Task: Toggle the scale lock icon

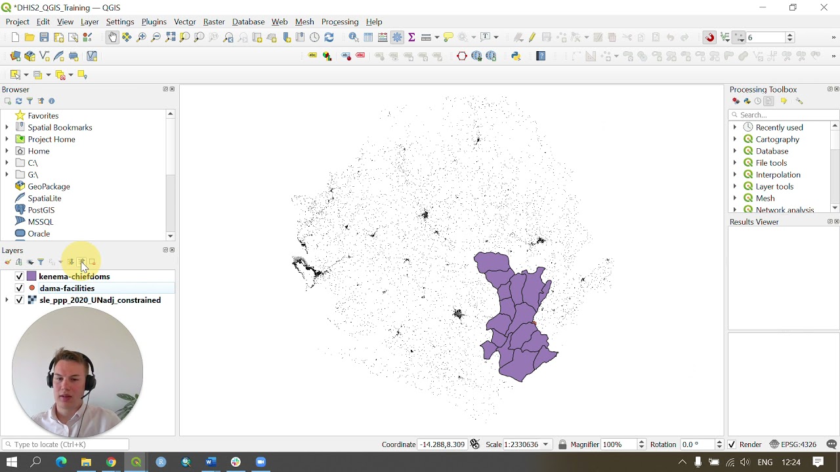Action: click(x=562, y=444)
